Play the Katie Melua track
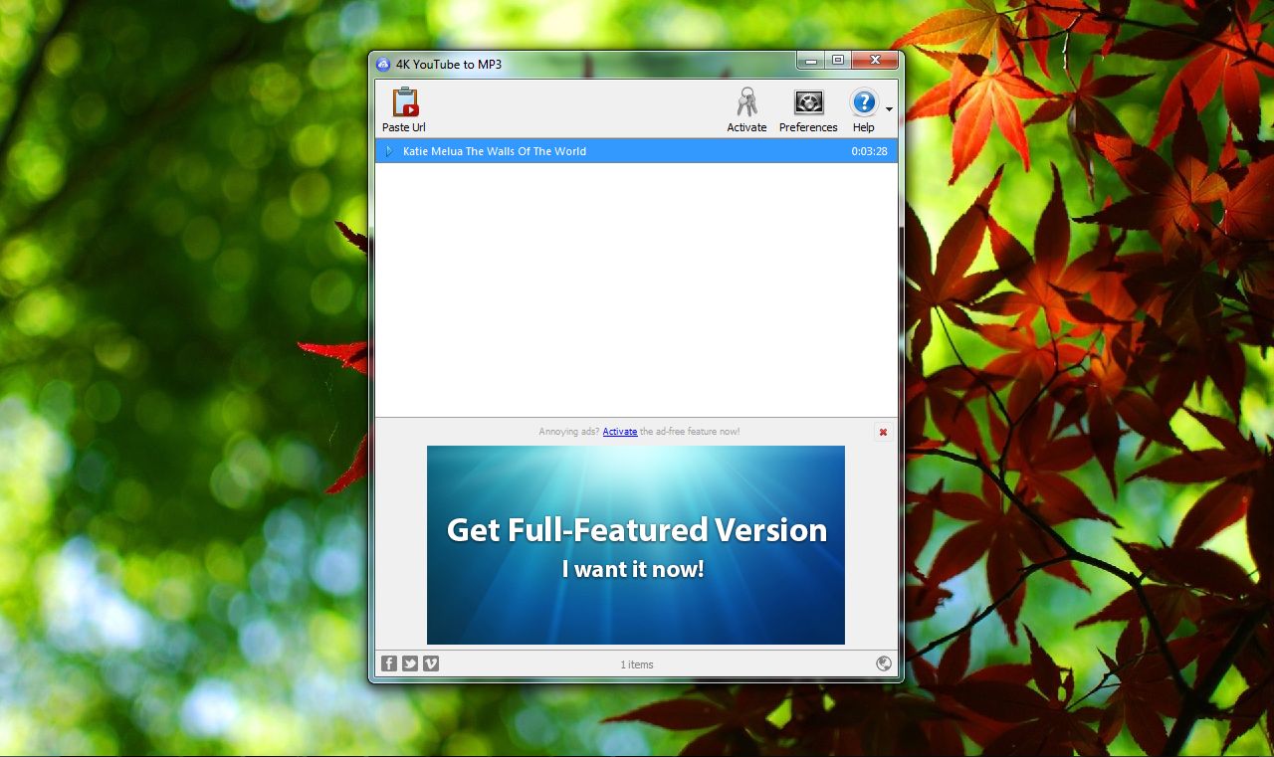 (388, 151)
